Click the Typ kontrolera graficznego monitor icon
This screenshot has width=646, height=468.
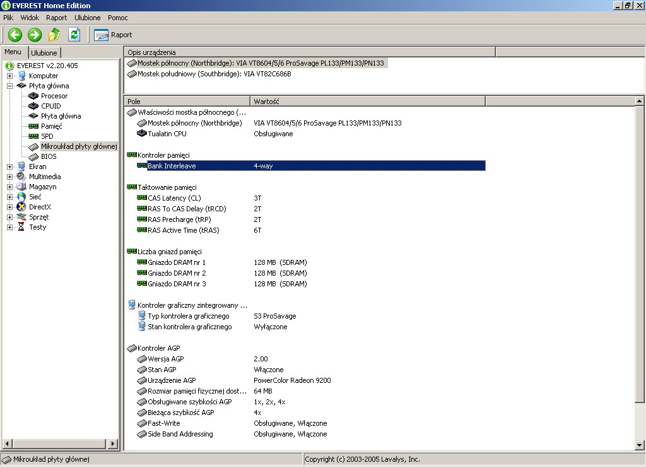pos(142,316)
